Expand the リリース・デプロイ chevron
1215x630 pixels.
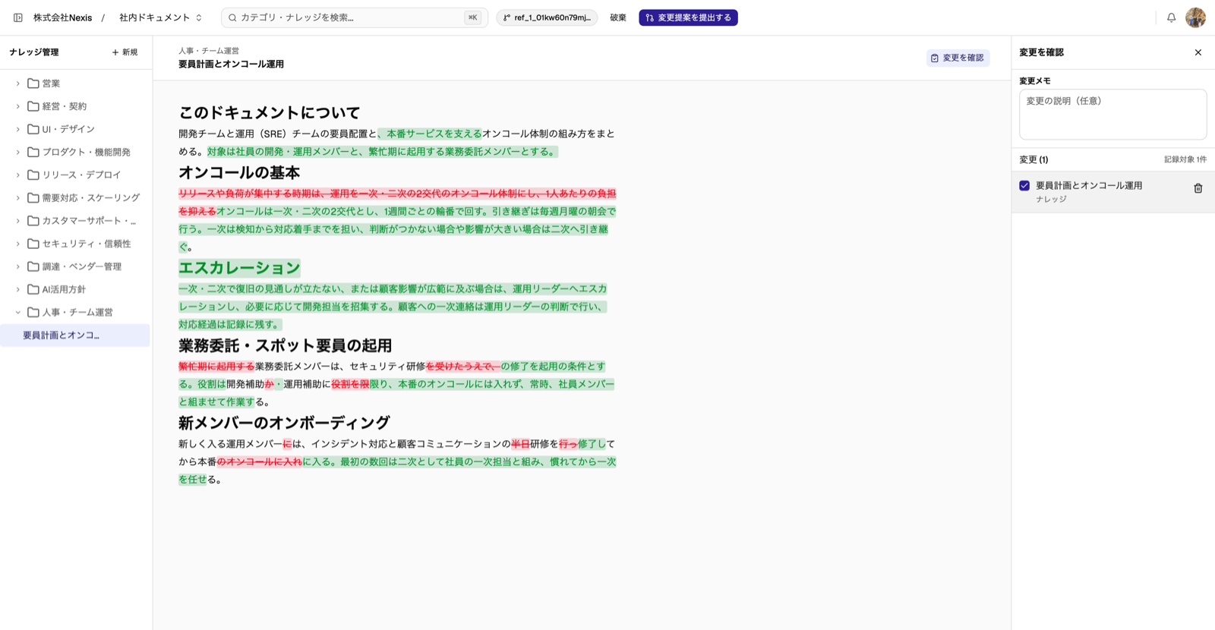coord(18,175)
